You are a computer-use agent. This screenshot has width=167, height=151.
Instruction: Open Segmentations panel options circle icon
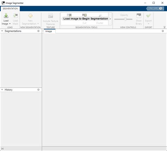(x=38, y=31)
